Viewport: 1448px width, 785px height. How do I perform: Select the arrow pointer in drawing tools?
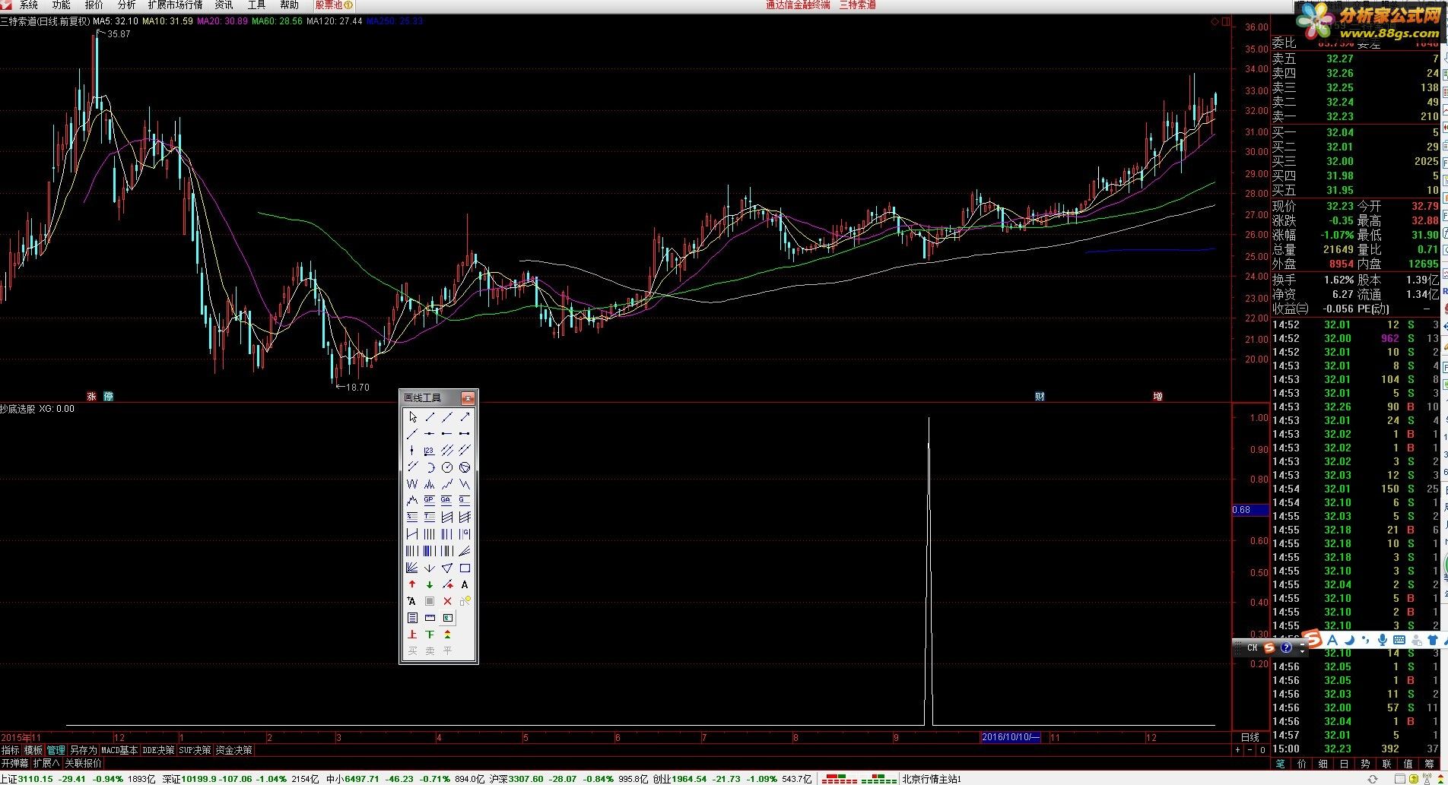tap(412, 416)
